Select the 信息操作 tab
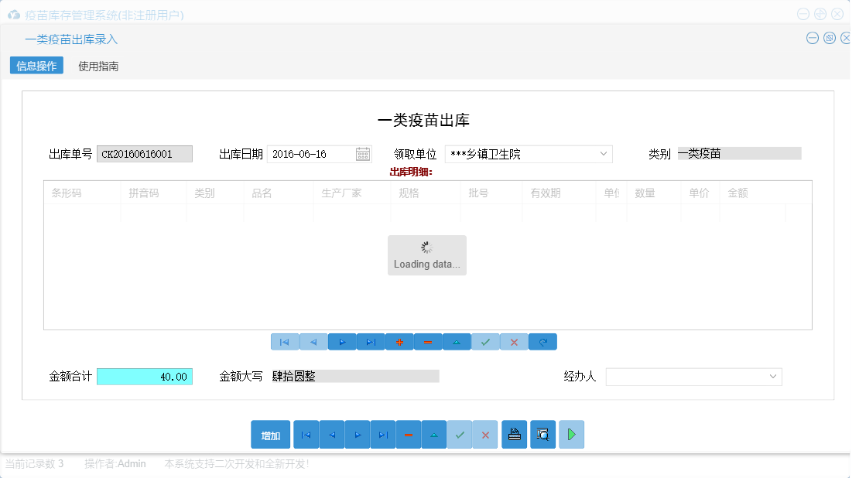859x478 pixels. pyautogui.click(x=36, y=66)
